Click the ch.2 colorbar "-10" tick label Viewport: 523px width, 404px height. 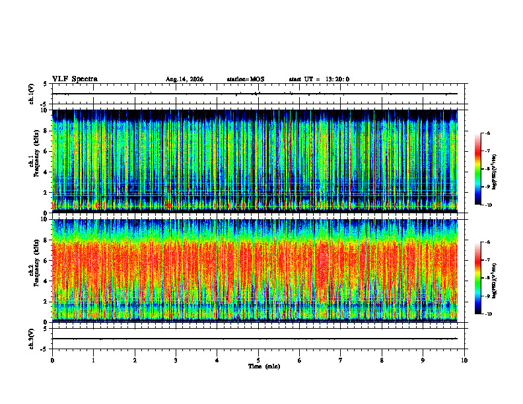click(489, 314)
